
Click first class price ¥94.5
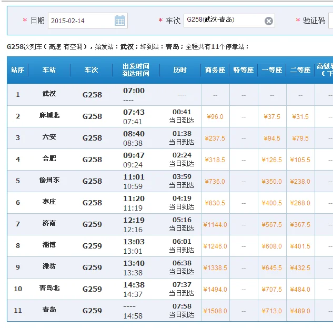tap(272, 138)
